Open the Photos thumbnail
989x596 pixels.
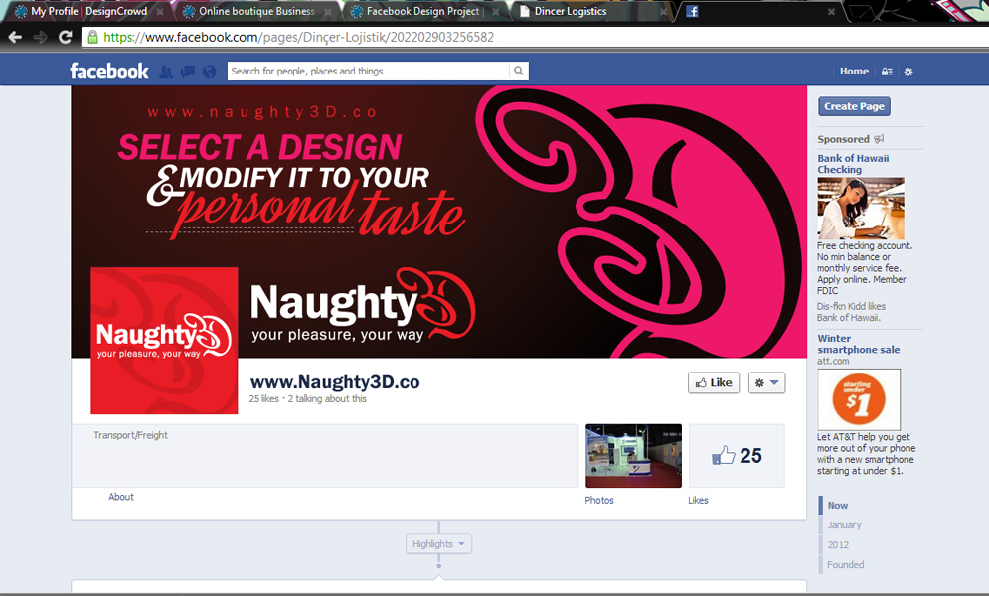click(x=633, y=456)
